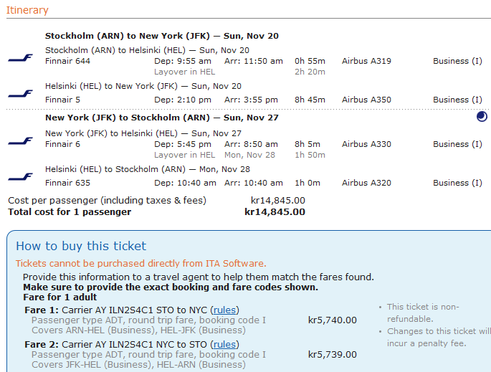The height and width of the screenshot is (372, 491).
Task: Click the Finnair logo beside flight Finnair 635
Action: [20, 176]
